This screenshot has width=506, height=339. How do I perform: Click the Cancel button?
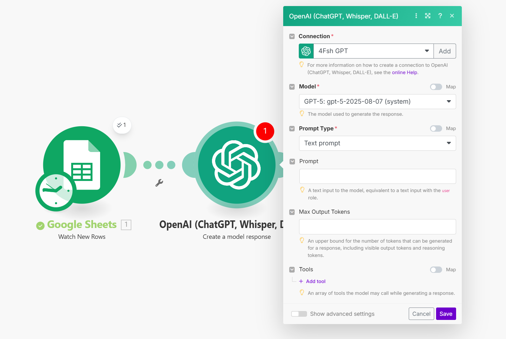pyautogui.click(x=421, y=314)
